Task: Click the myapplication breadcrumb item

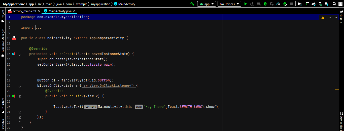Action: pyautogui.click(x=101, y=4)
